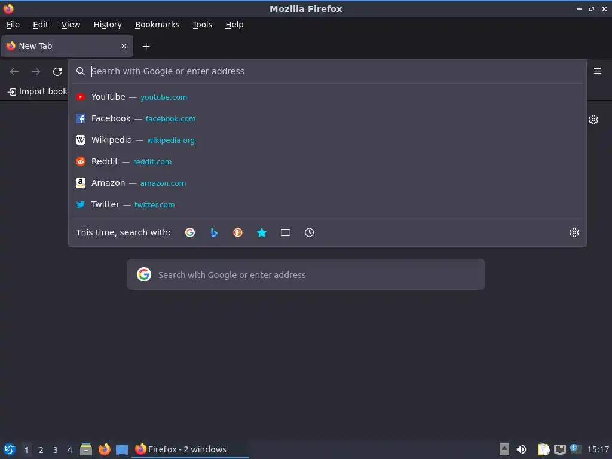Launch Firefox from taskbar quick launch
Image resolution: width=612 pixels, height=459 pixels.
(104, 449)
